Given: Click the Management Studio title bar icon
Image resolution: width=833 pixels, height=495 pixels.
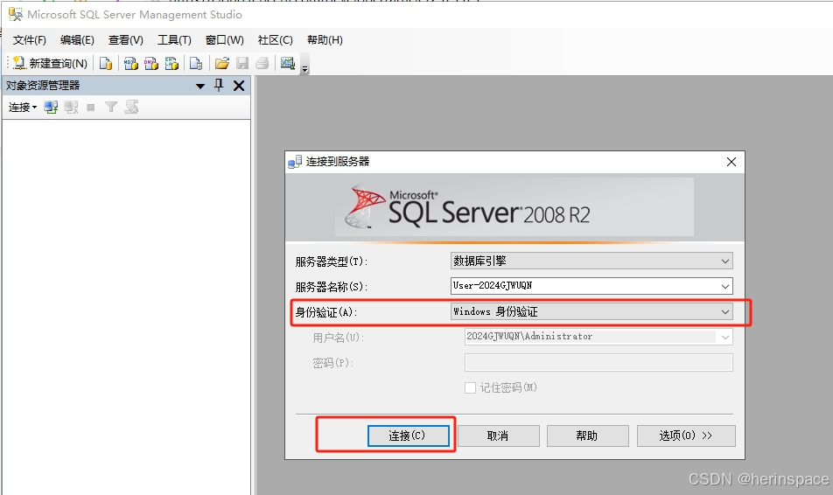Looking at the screenshot, I should tap(16, 14).
